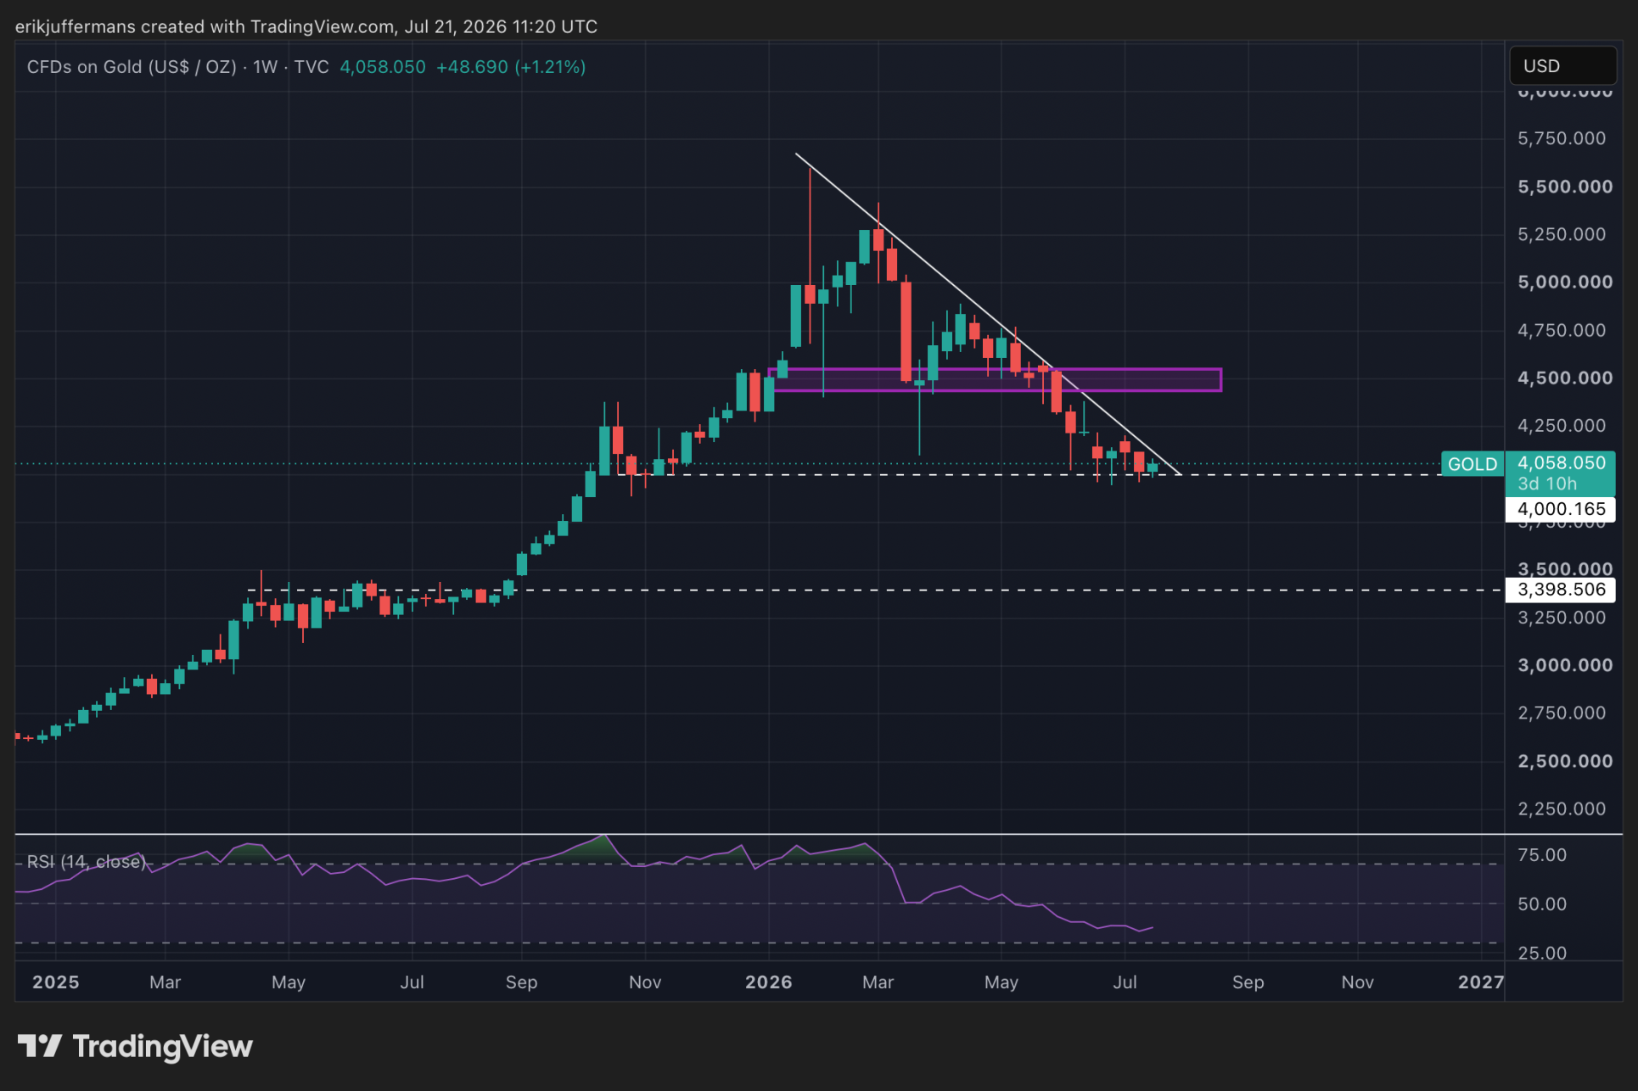Screen dimensions: 1638x1091
Task: Click the CFDs on Gold symbol title
Action: pyautogui.click(x=132, y=67)
